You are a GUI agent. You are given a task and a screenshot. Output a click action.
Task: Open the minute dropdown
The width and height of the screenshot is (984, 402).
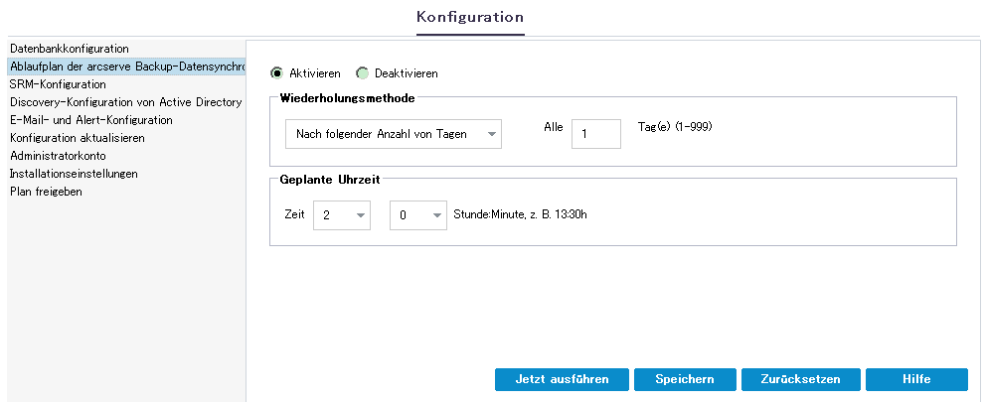(x=417, y=215)
